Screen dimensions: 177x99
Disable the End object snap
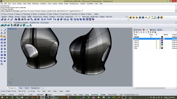[x=2, y=91]
